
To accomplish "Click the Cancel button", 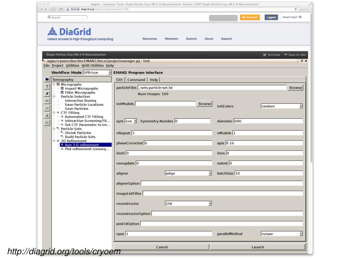I will [x=162, y=247].
